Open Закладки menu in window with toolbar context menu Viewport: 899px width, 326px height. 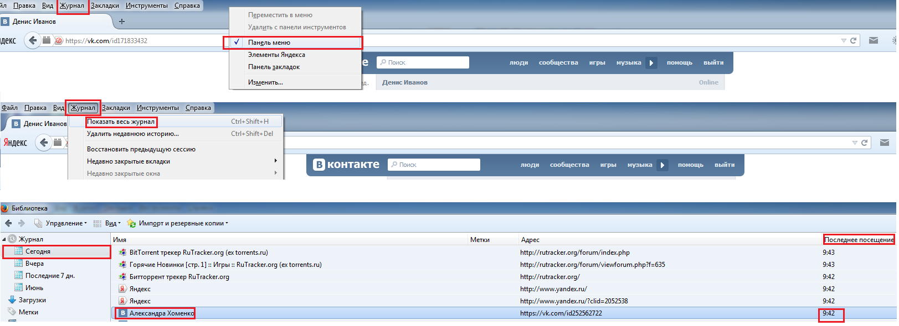click(105, 6)
